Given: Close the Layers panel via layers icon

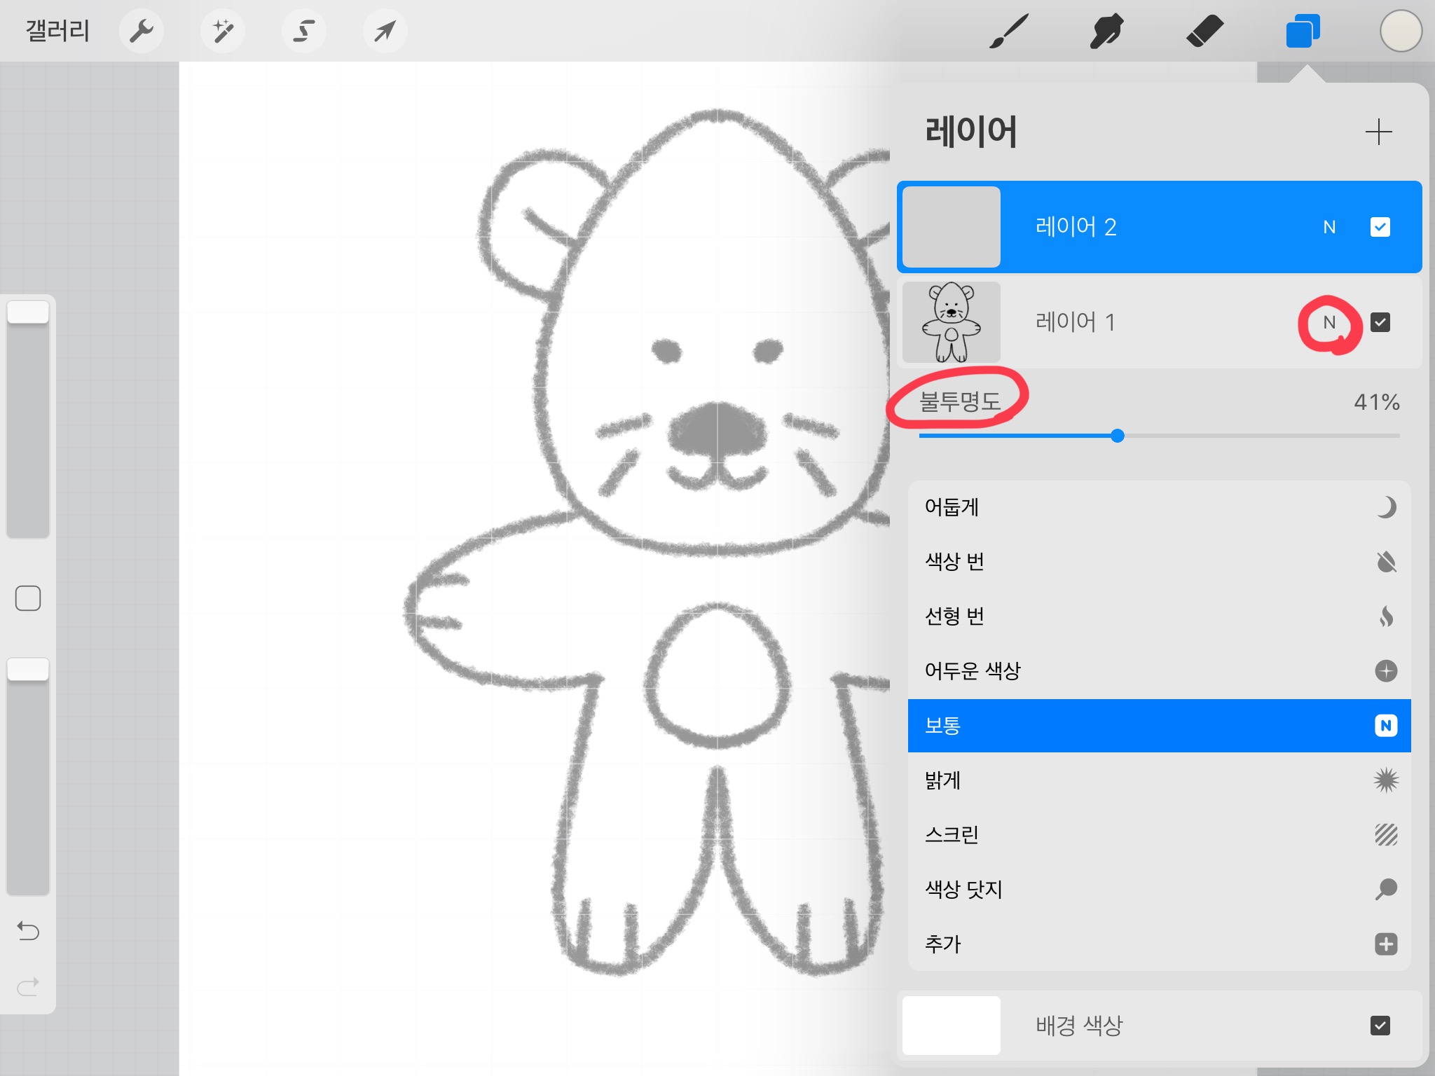Looking at the screenshot, I should (1303, 31).
